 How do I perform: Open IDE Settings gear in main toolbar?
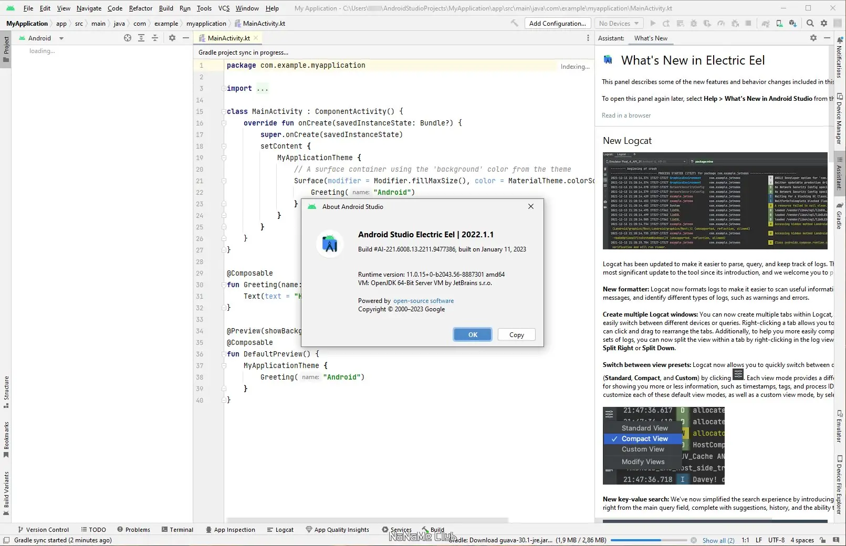pos(823,23)
